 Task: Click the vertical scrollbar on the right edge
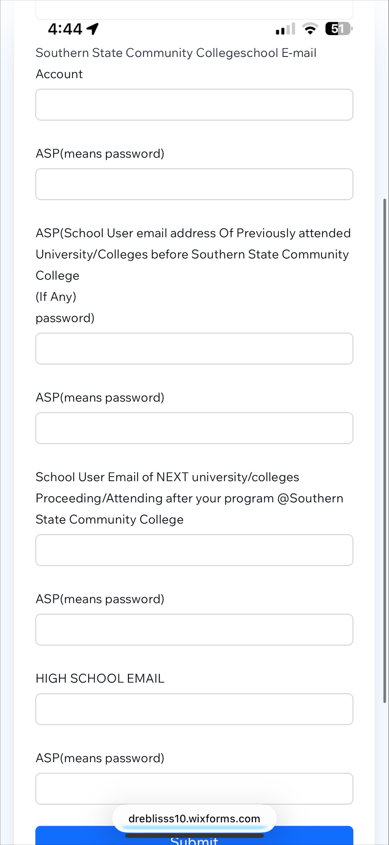(x=385, y=451)
